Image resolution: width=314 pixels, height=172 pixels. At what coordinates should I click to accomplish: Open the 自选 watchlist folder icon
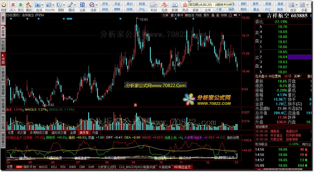pos(38,5)
